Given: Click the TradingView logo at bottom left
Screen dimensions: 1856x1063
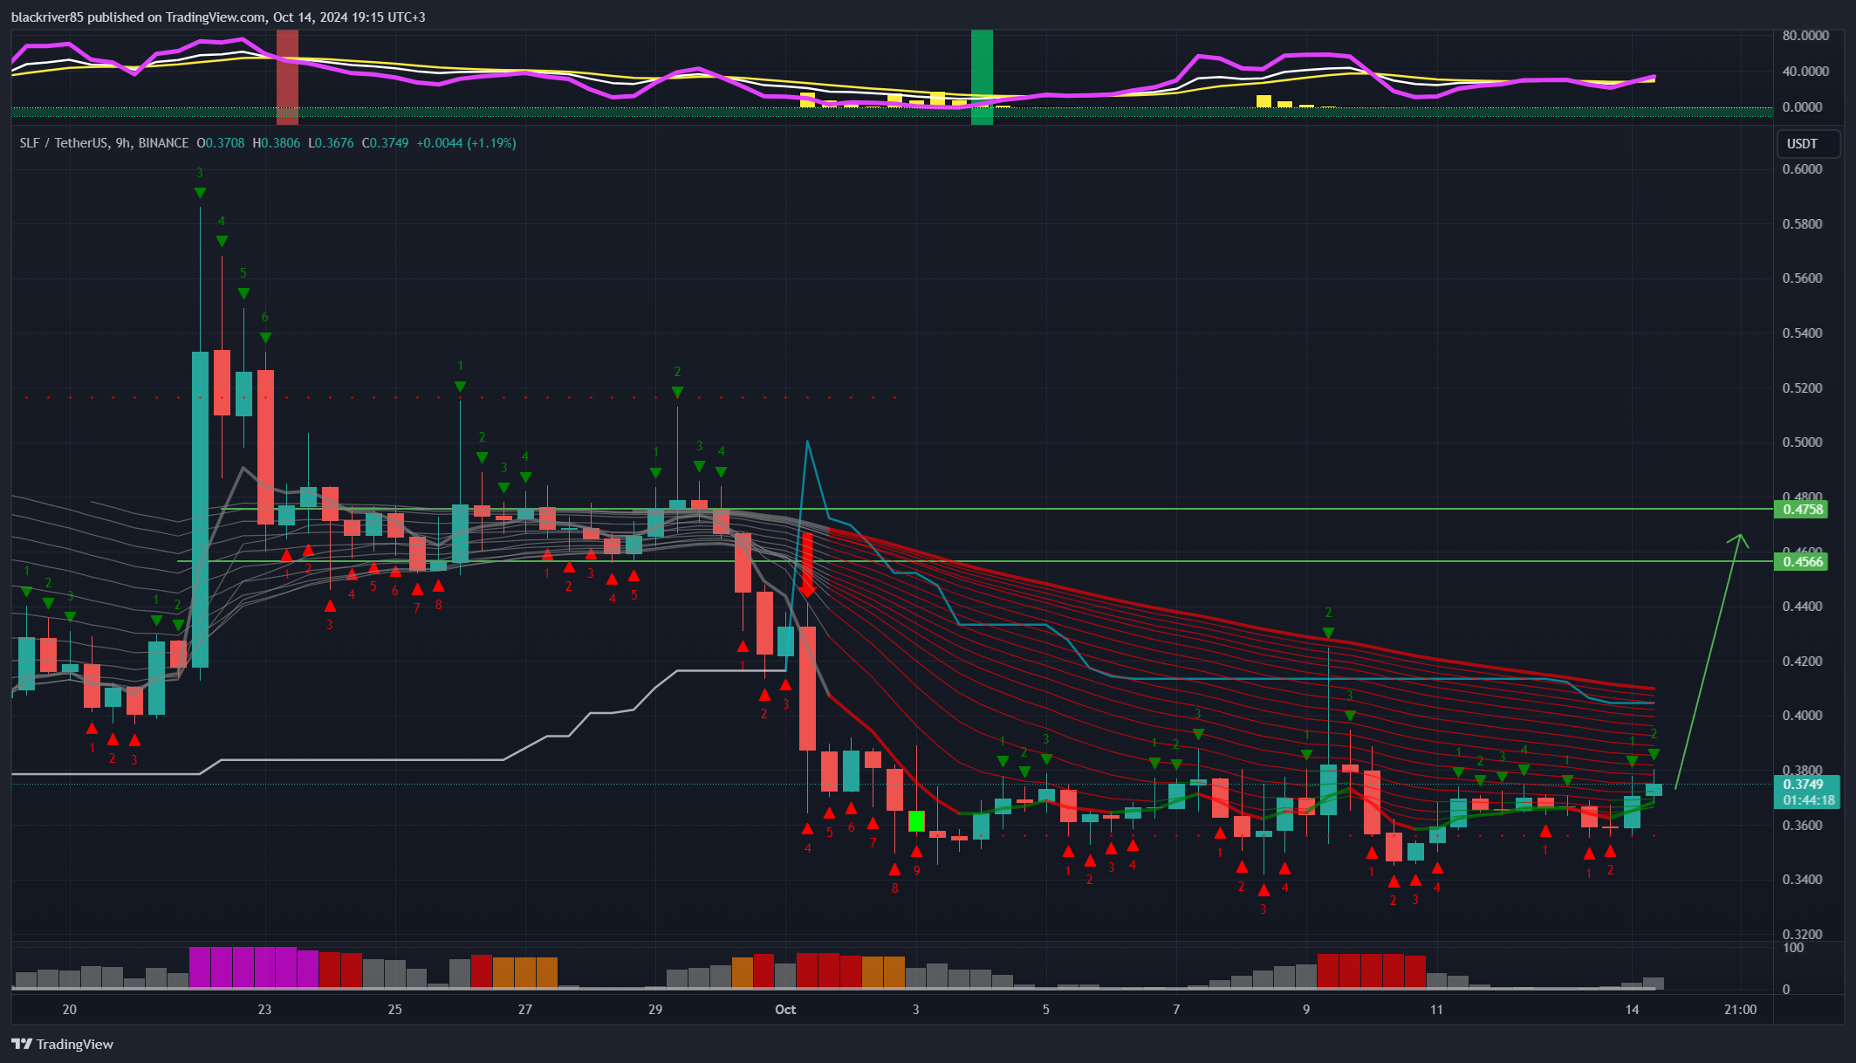Looking at the screenshot, I should [x=62, y=1044].
